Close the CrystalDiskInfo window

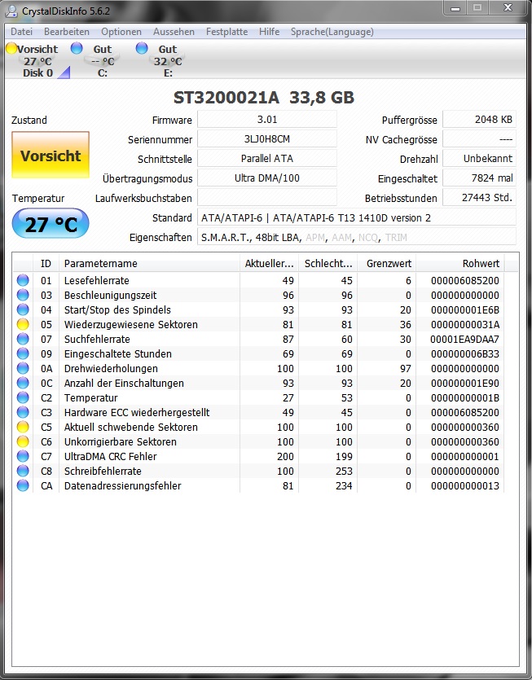pyautogui.click(x=508, y=8)
